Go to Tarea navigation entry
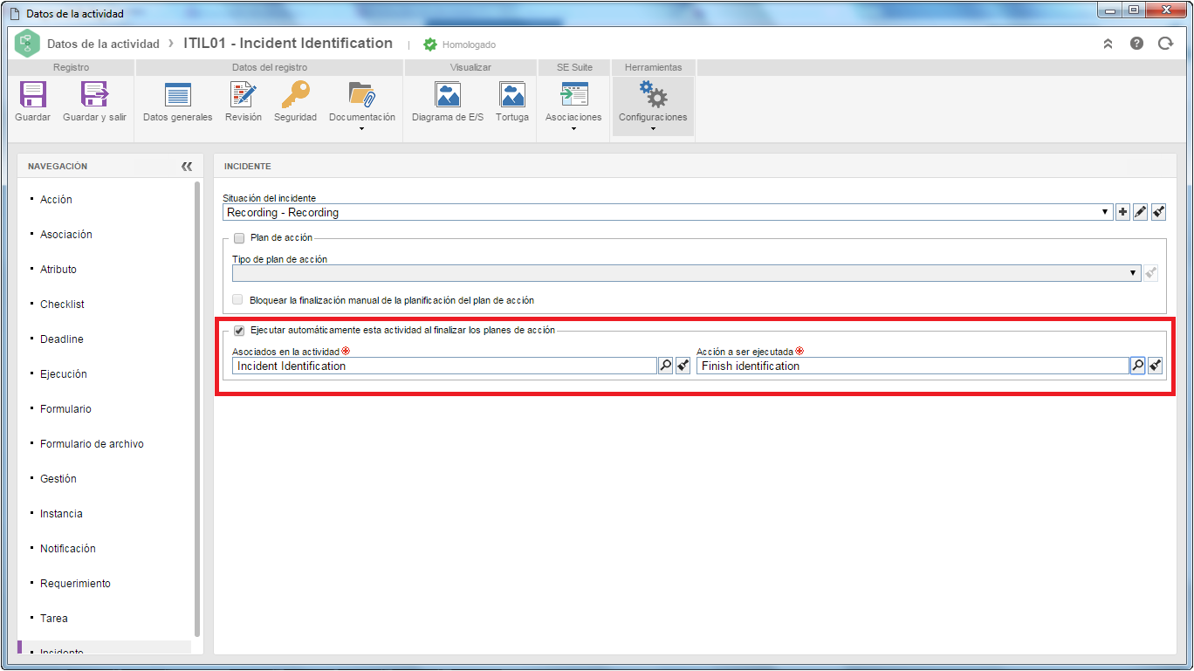This screenshot has width=1194, height=671. pyautogui.click(x=54, y=619)
